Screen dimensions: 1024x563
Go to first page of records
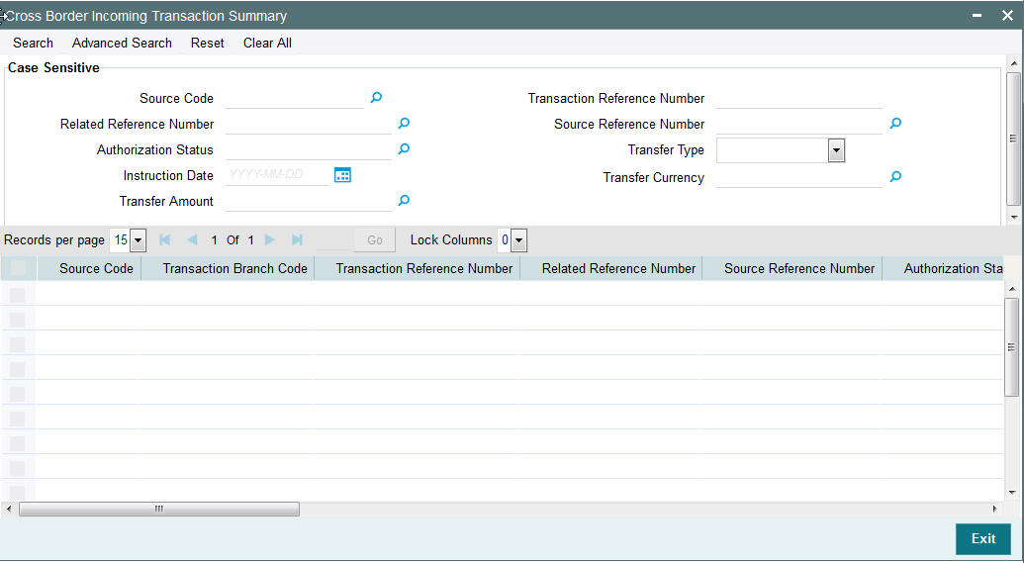164,239
